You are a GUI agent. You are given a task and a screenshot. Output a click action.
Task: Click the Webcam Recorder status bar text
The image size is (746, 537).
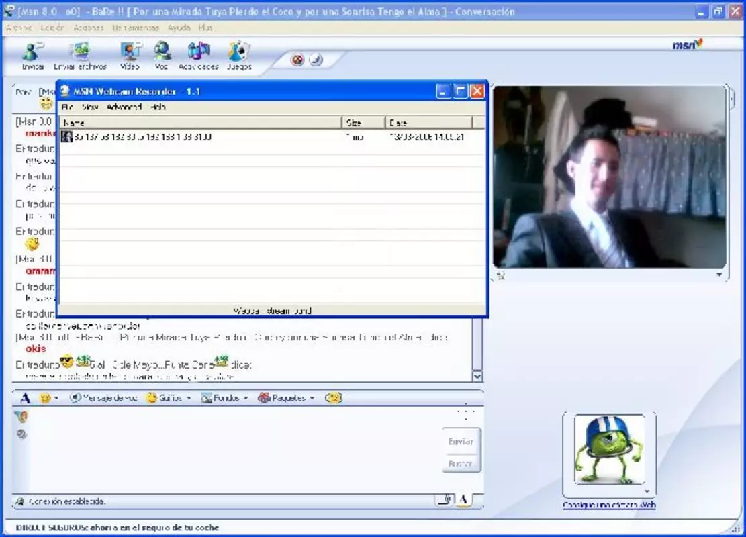point(272,311)
